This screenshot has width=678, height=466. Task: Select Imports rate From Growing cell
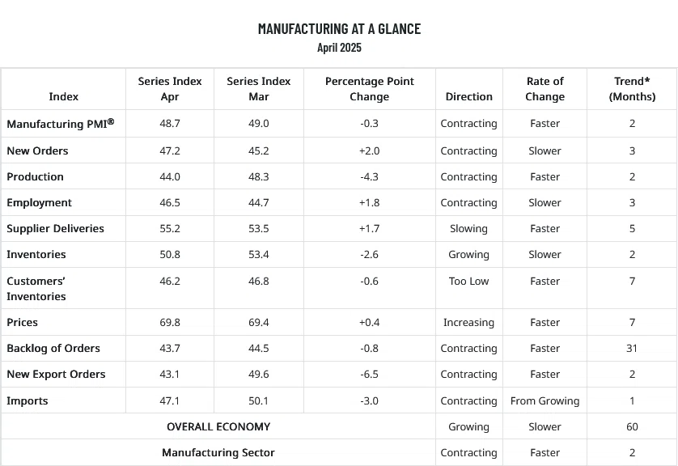click(x=545, y=401)
